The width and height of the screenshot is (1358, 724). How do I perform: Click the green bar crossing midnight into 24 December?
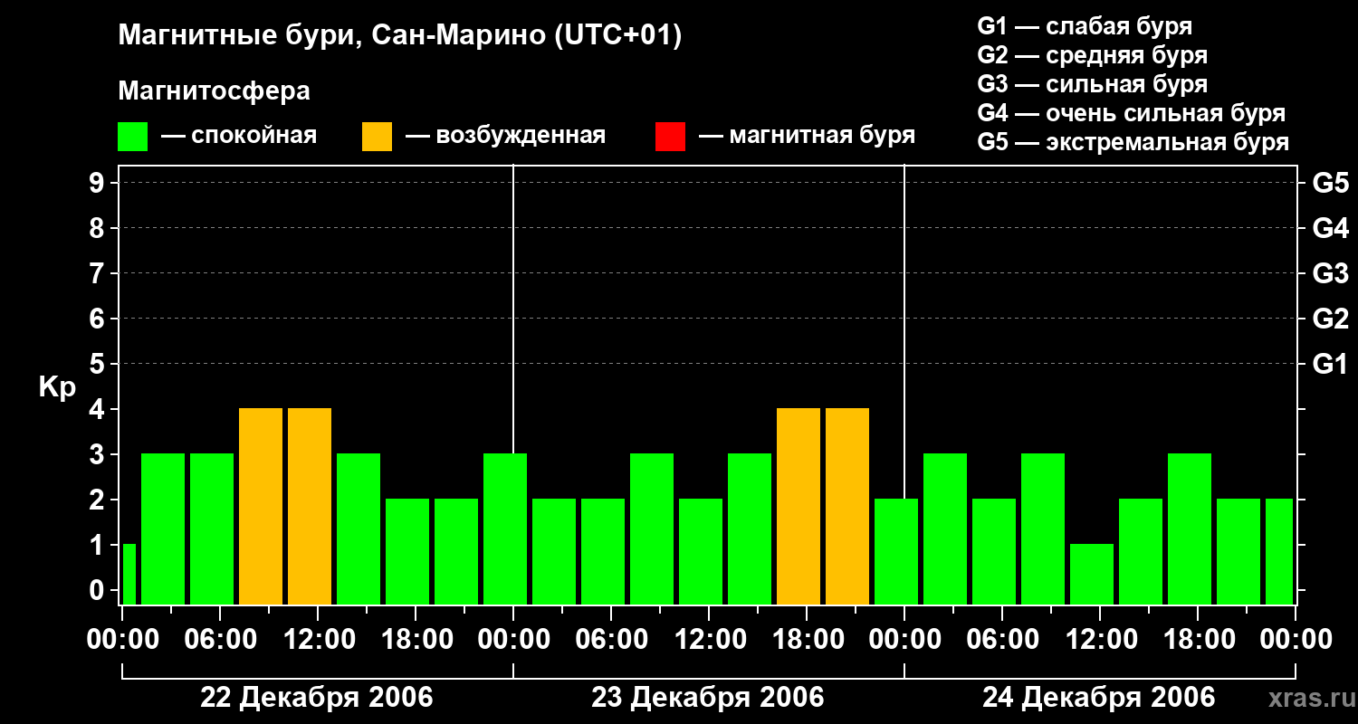[x=896, y=551]
